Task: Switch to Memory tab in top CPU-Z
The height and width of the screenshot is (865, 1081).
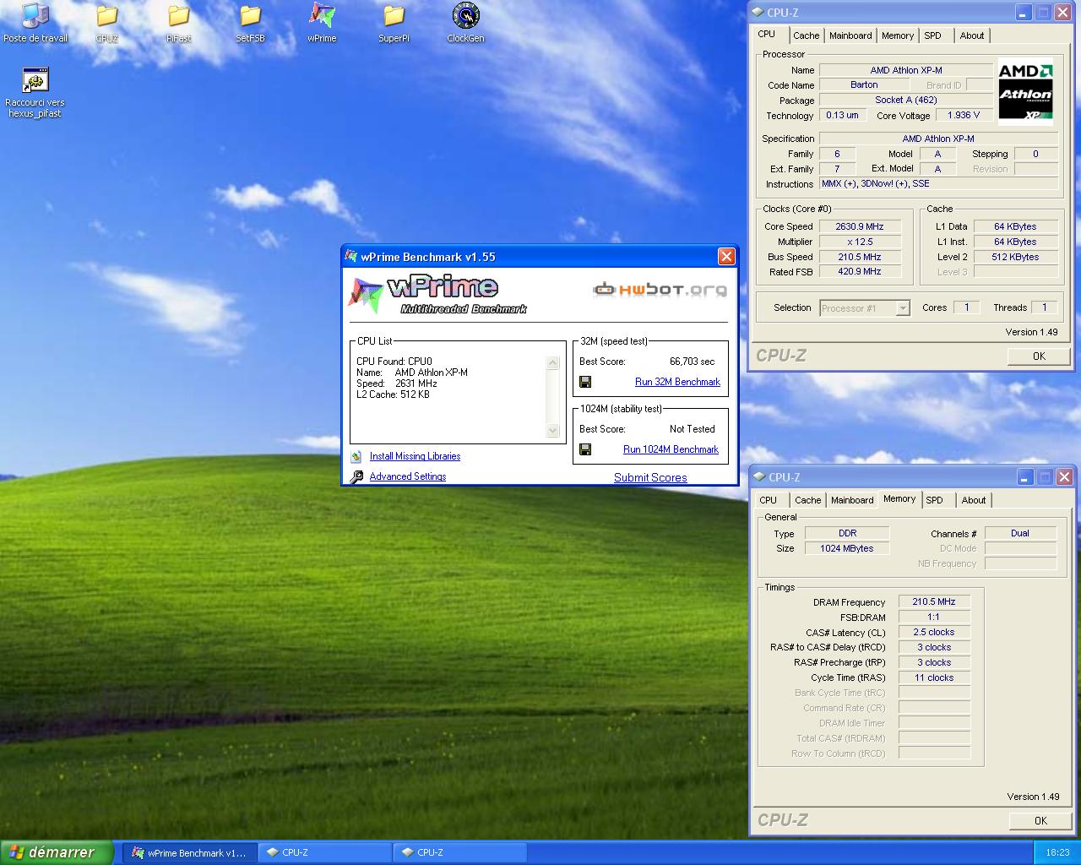Action: [x=897, y=35]
